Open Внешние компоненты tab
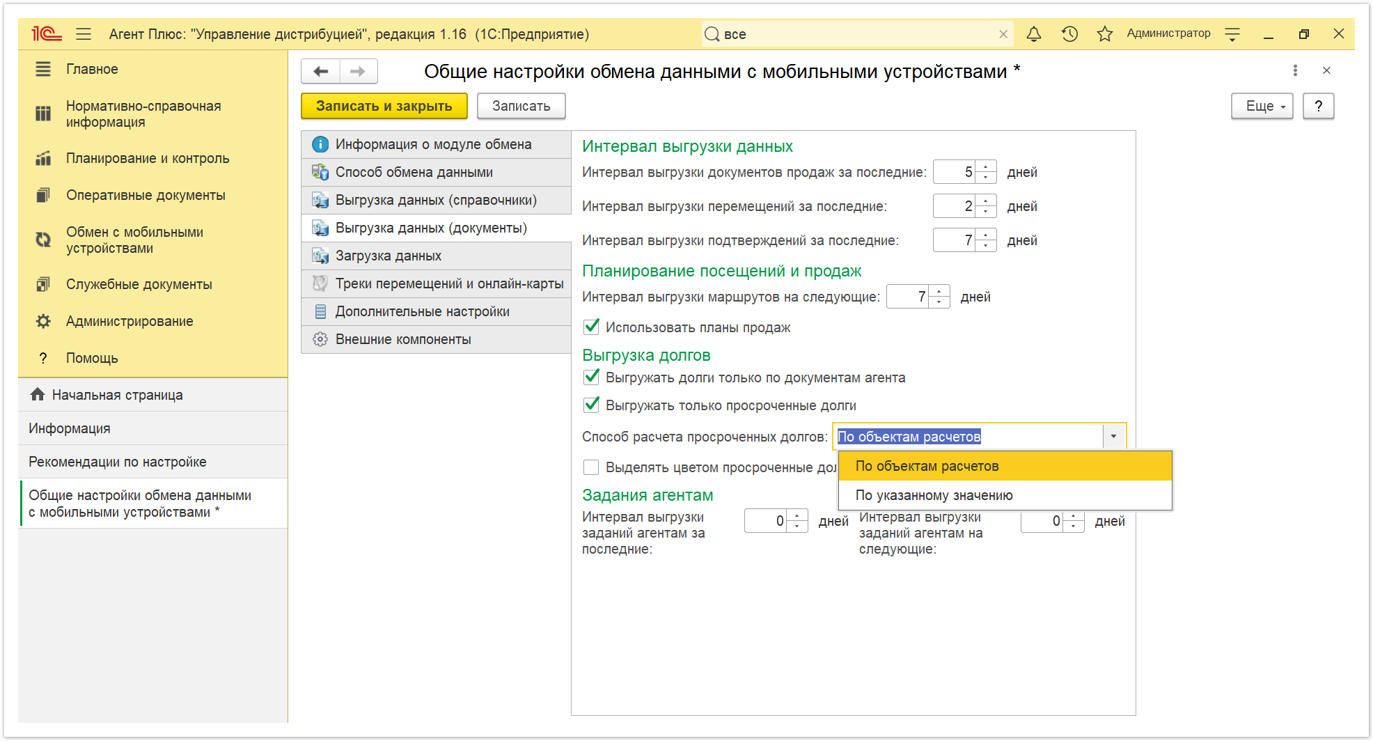The width and height of the screenshot is (1373, 741). point(436,339)
